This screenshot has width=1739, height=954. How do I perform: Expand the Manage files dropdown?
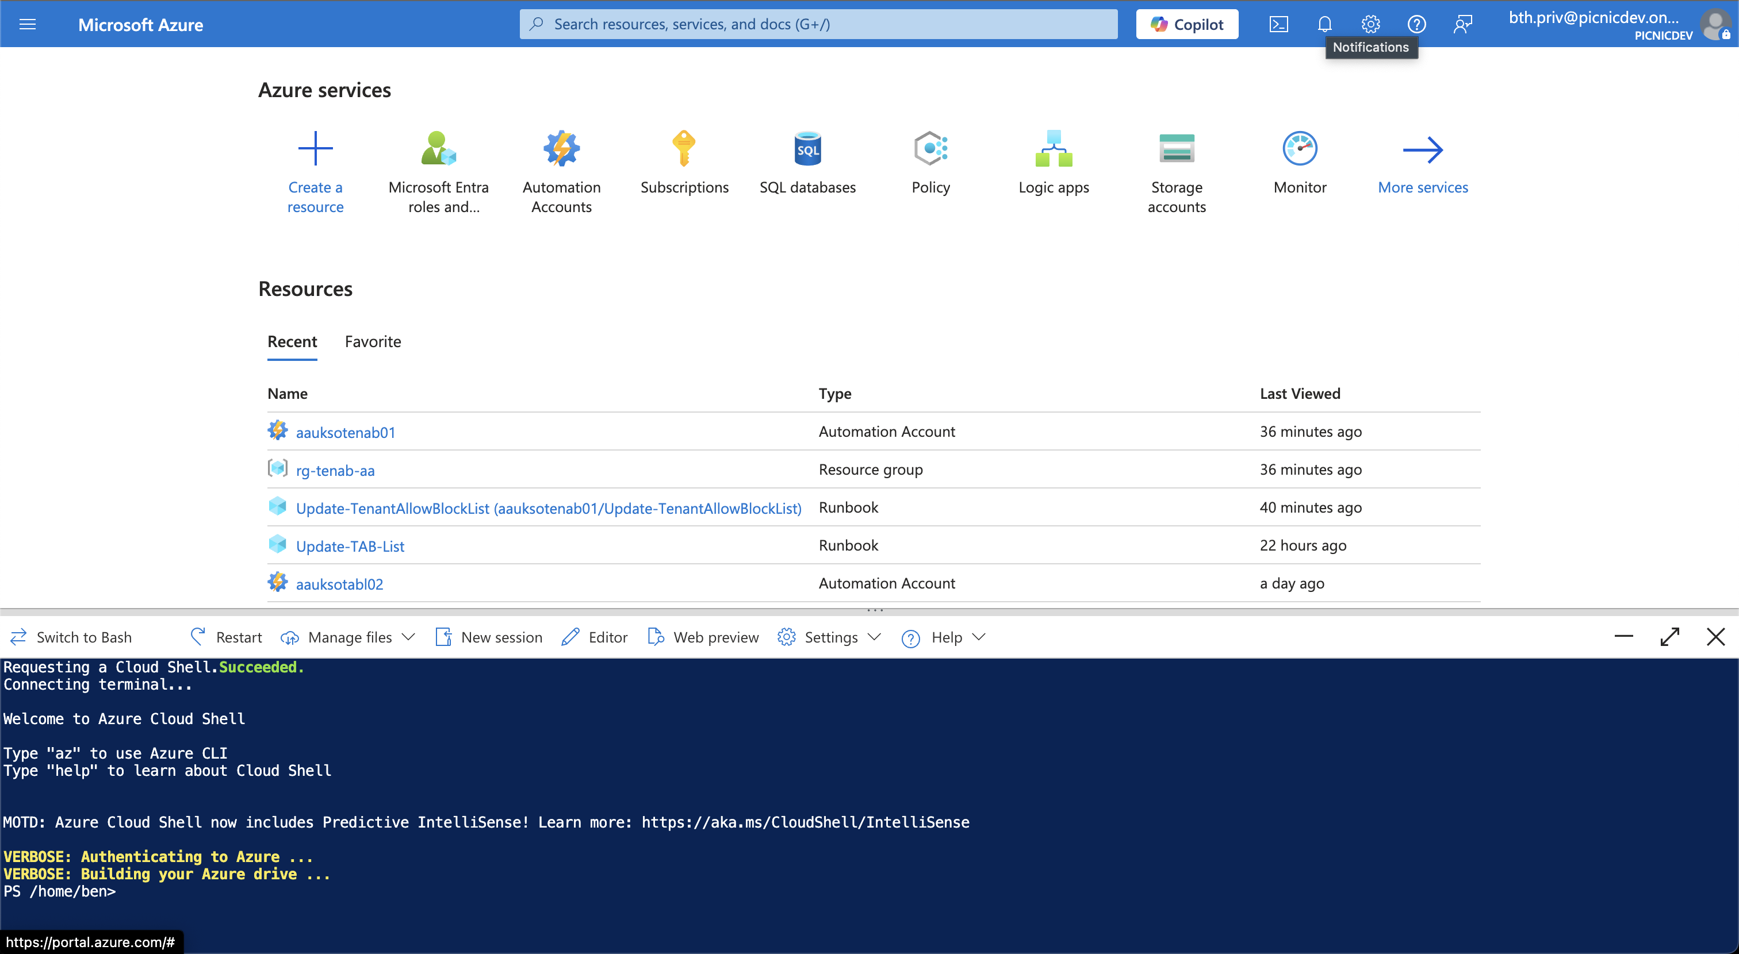[x=348, y=637]
